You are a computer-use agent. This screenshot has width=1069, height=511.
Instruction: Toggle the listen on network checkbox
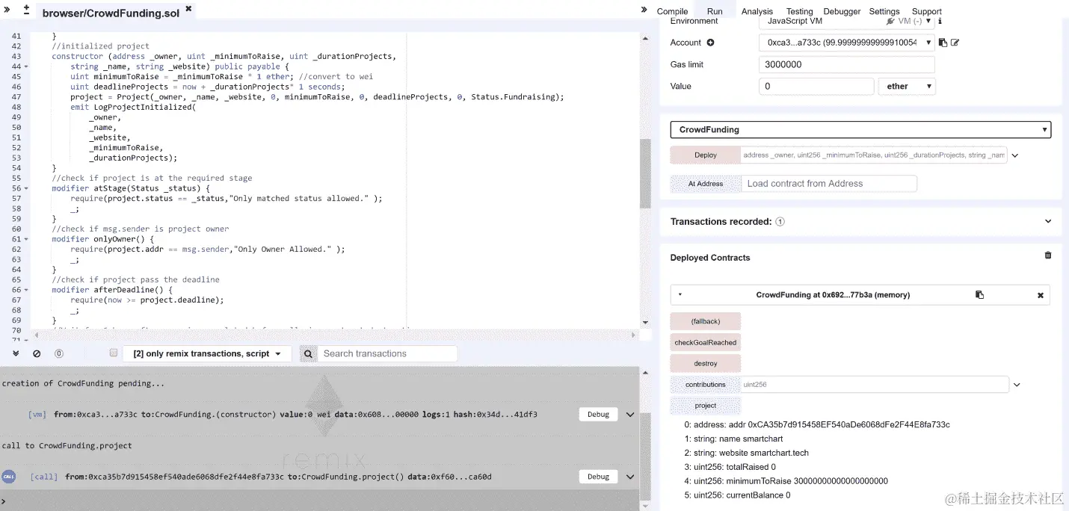[x=114, y=353]
